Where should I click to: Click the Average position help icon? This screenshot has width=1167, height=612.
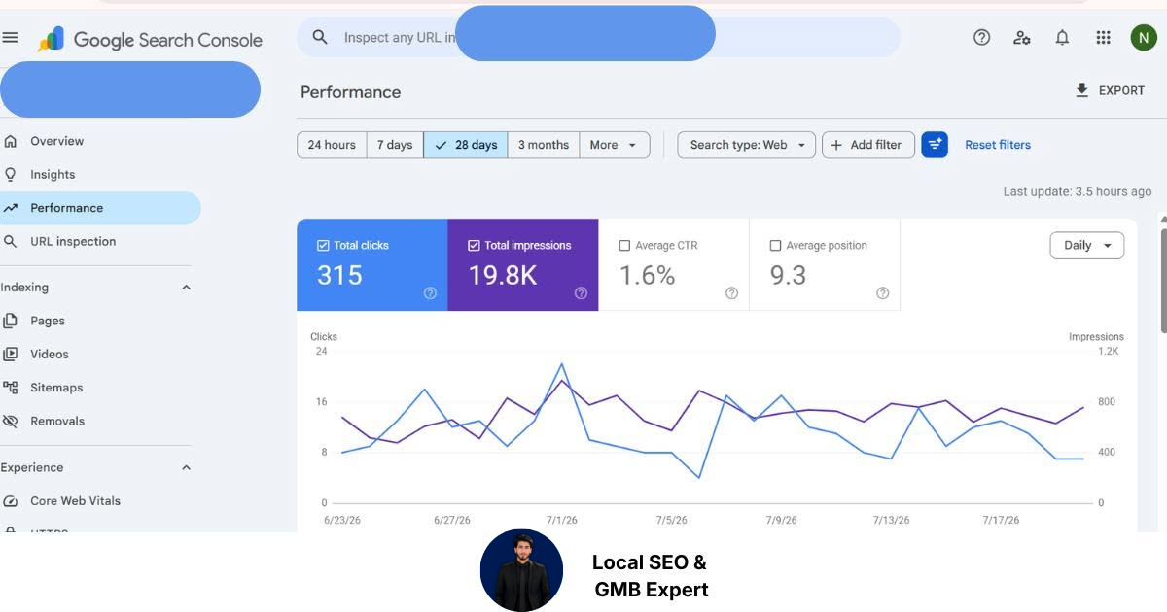(882, 293)
